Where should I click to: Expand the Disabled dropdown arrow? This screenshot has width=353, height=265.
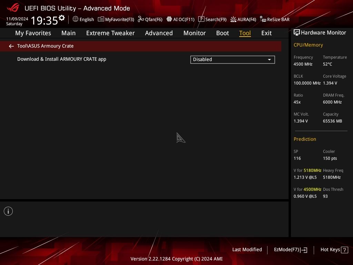click(269, 60)
